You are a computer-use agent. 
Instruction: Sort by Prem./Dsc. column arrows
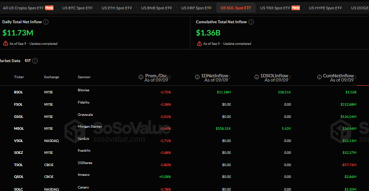point(170,77)
